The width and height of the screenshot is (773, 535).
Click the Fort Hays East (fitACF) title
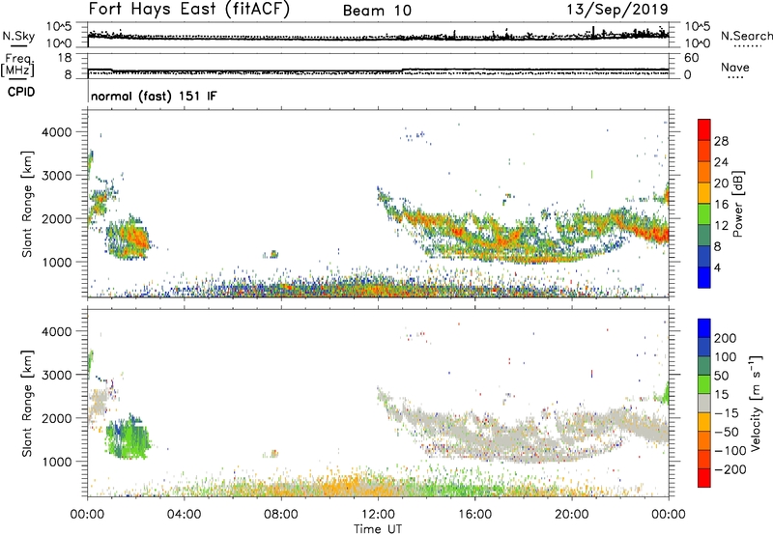[188, 10]
